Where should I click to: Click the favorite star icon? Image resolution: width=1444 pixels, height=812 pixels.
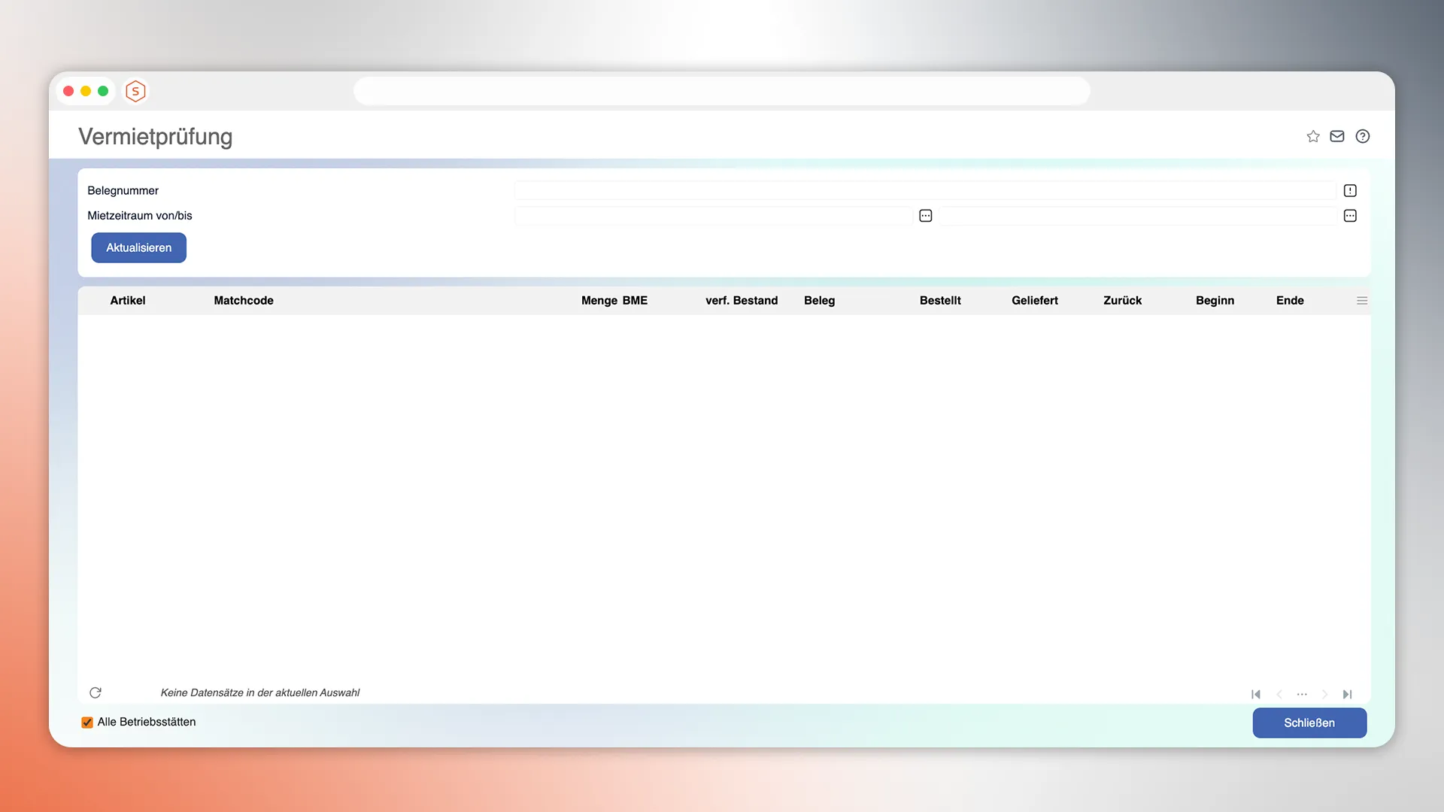(1313, 136)
